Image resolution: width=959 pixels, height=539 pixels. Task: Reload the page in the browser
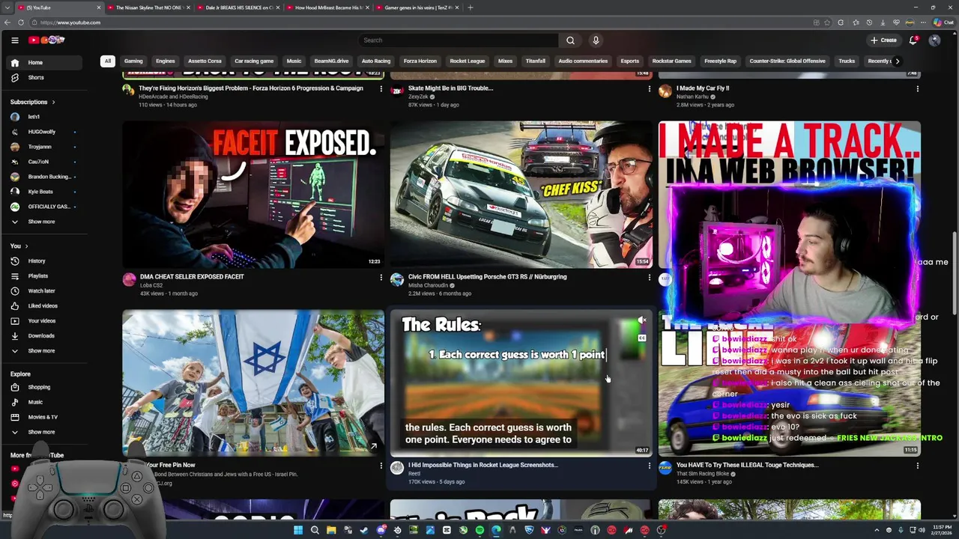pyautogui.click(x=20, y=22)
